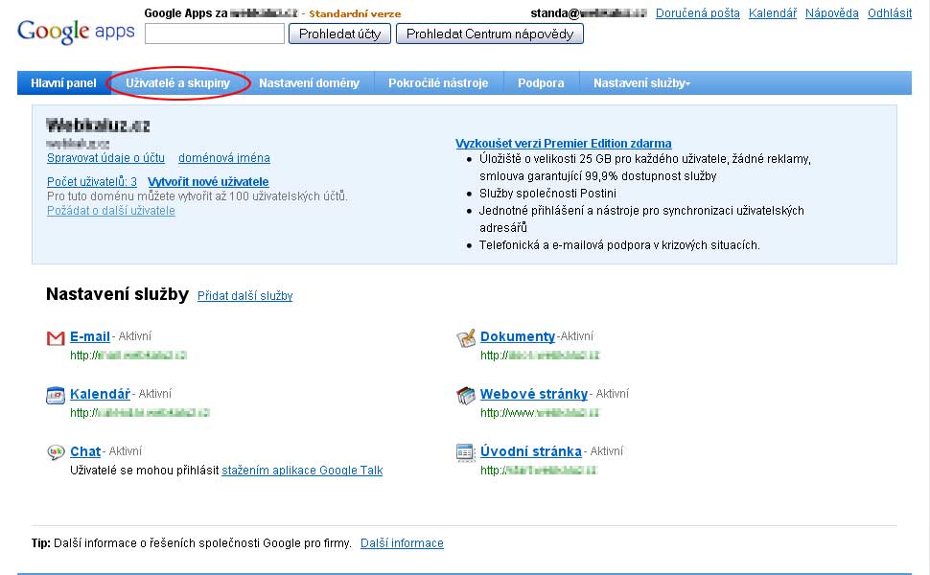Open the Kalendář link in header
The width and height of the screenshot is (930, 575).
pyautogui.click(x=772, y=13)
